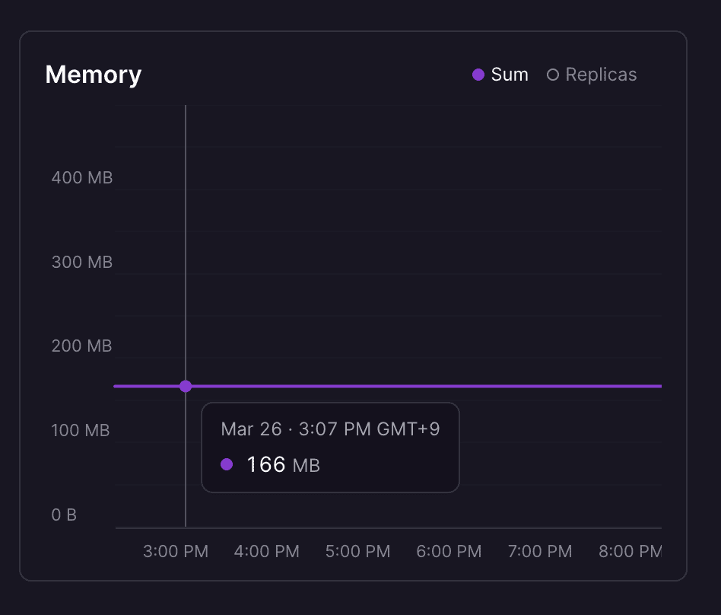The image size is (721, 615).
Task: Click the tooltip timestamp Mar 26 3:07 PM
Action: click(x=330, y=429)
